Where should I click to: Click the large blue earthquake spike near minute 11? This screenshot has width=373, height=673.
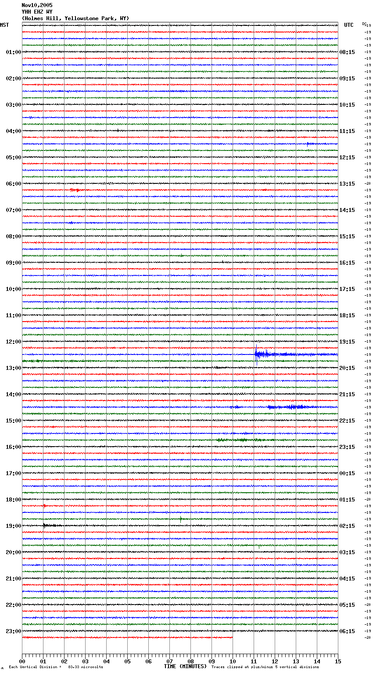click(257, 354)
